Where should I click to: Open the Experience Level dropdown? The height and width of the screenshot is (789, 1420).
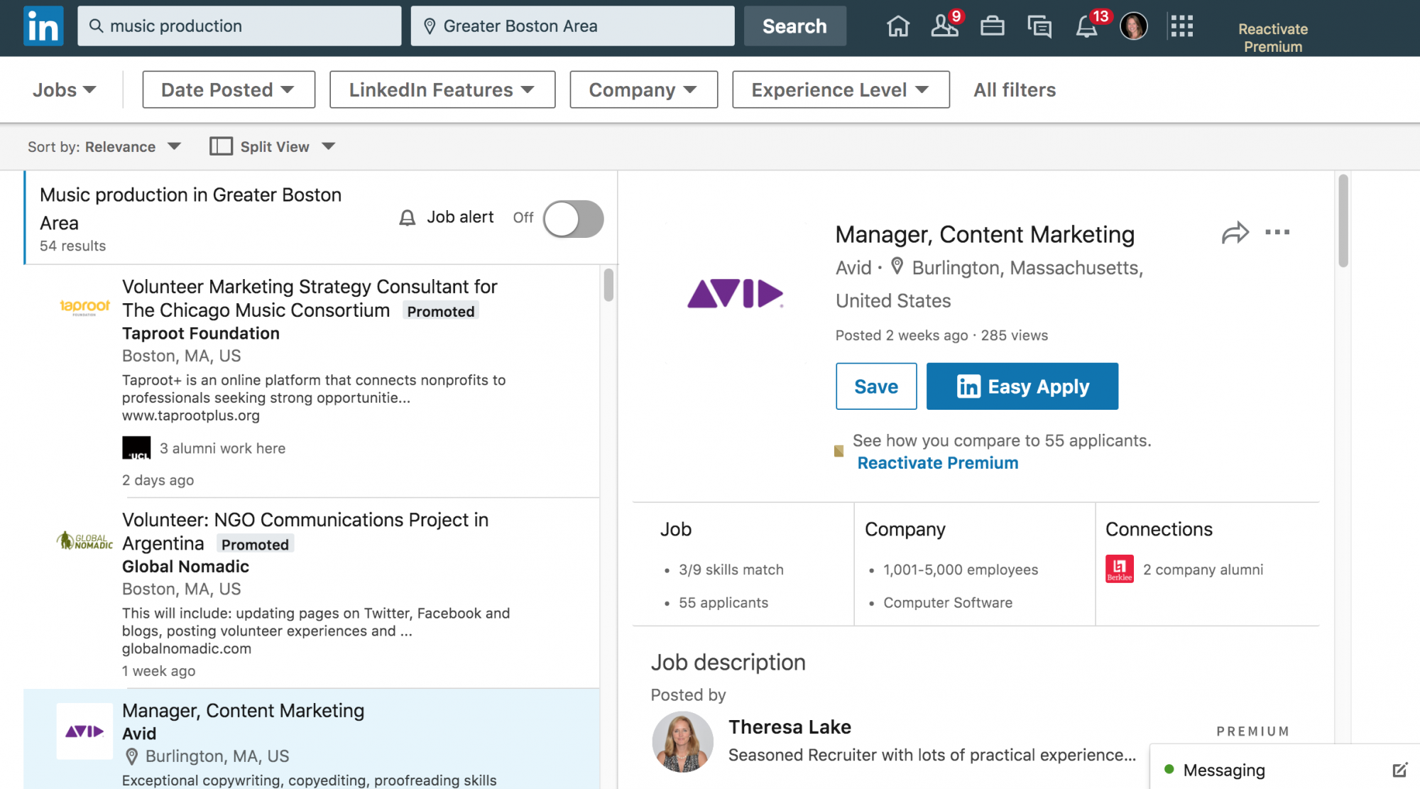pyautogui.click(x=841, y=89)
